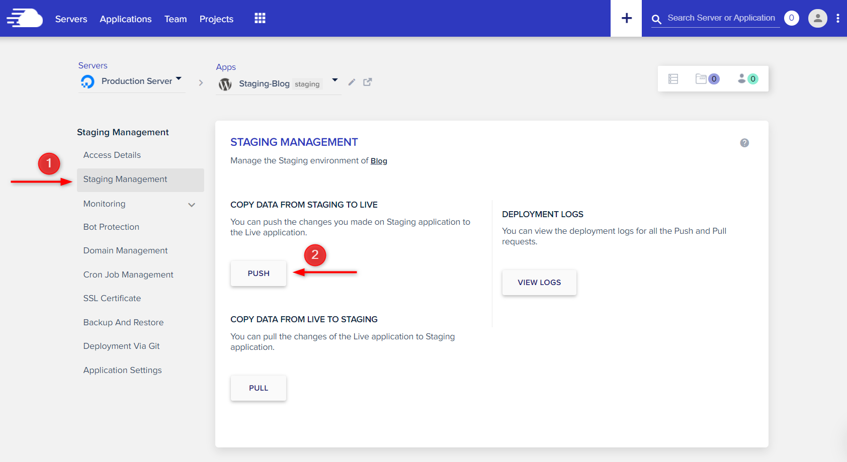847x462 pixels.
Task: Click the team members icon
Action: click(741, 78)
